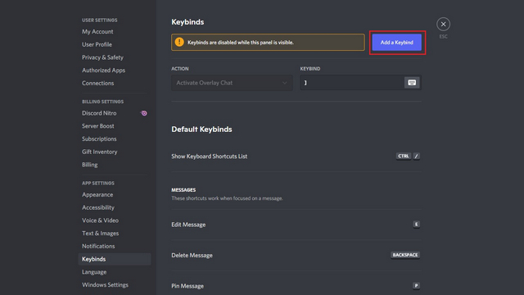524x295 pixels.
Task: Click the MESSAGES section heading
Action: click(x=183, y=190)
